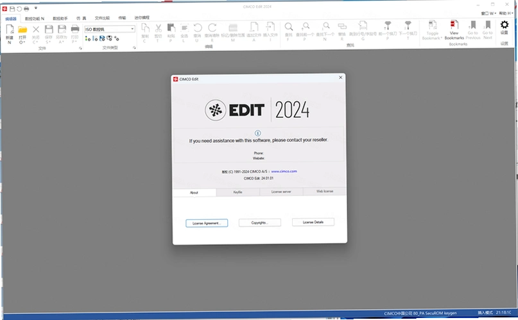Click the Save (保存) ribbon icon

click(49, 29)
